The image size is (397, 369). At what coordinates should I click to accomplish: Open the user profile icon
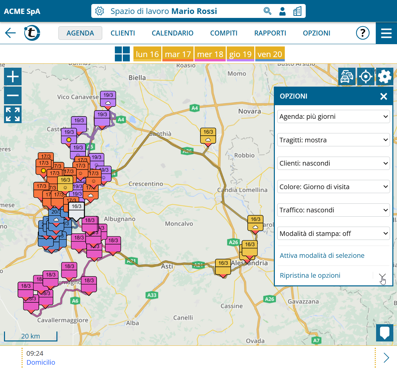click(x=282, y=11)
